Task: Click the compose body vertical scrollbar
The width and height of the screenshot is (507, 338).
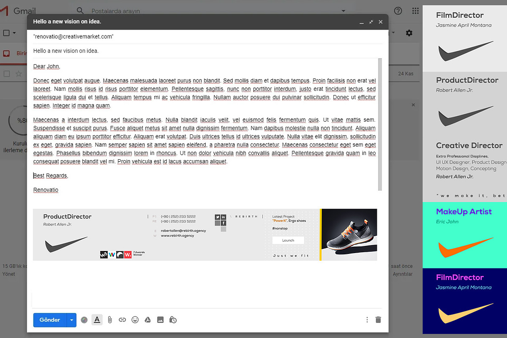Action: tap(380, 124)
